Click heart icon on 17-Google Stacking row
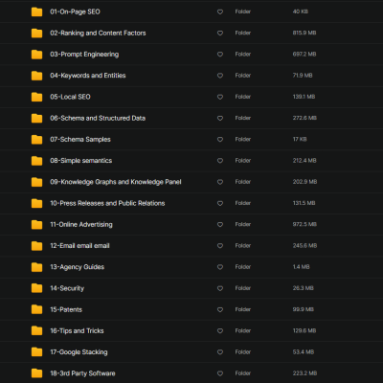 point(220,352)
